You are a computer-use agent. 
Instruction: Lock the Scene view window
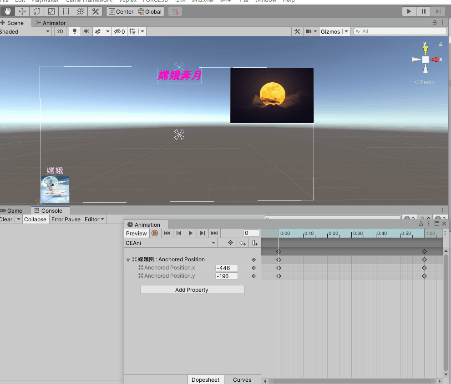point(435,22)
